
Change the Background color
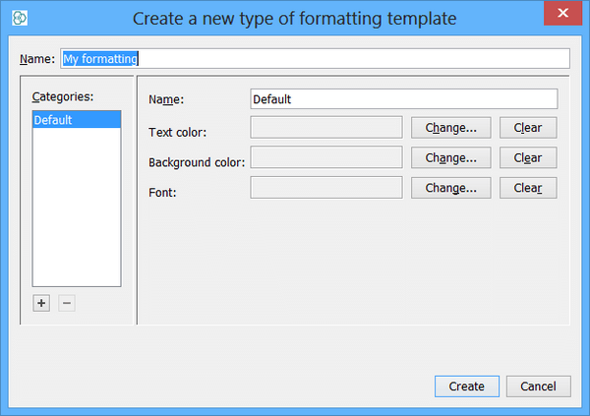click(450, 158)
